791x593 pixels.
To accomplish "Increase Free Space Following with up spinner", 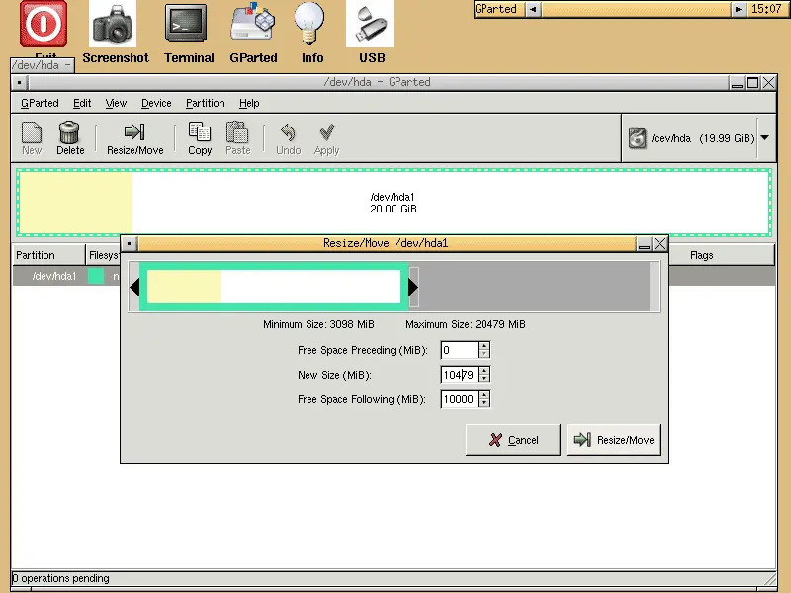I will click(483, 394).
